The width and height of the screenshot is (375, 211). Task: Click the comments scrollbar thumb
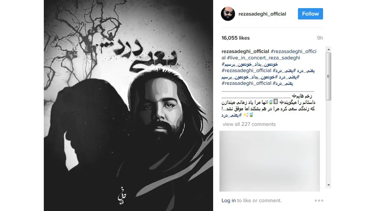tap(328, 77)
